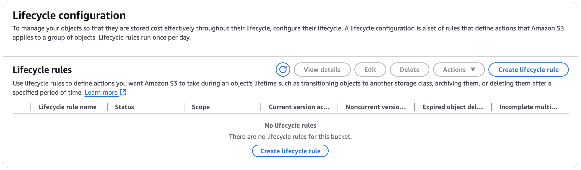Click Create lifecycle rule below the empty message
The image size is (581, 170).
[290, 151]
